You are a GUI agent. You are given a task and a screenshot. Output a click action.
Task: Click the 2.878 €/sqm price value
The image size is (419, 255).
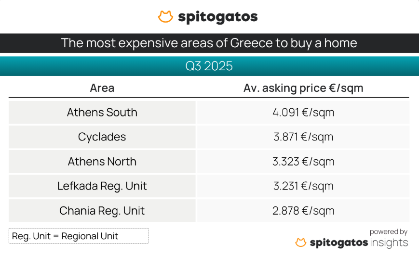tap(303, 211)
